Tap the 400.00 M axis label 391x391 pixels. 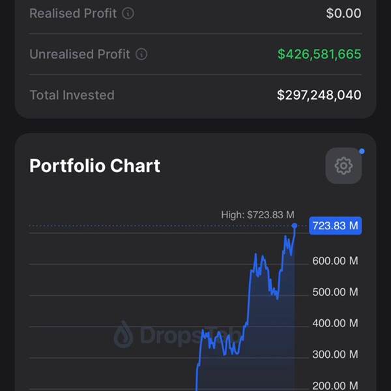(335, 323)
